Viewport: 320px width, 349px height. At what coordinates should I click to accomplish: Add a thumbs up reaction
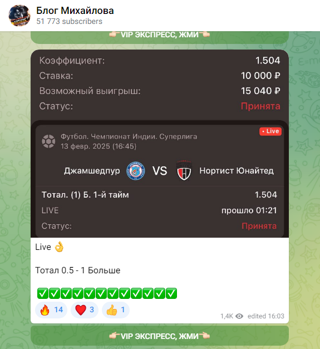click(116, 309)
